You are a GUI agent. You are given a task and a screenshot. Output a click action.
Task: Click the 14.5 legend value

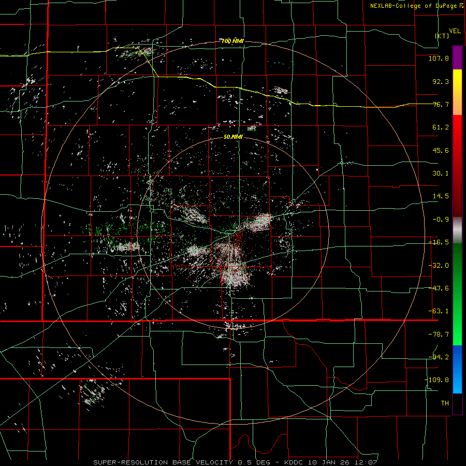[x=441, y=196]
